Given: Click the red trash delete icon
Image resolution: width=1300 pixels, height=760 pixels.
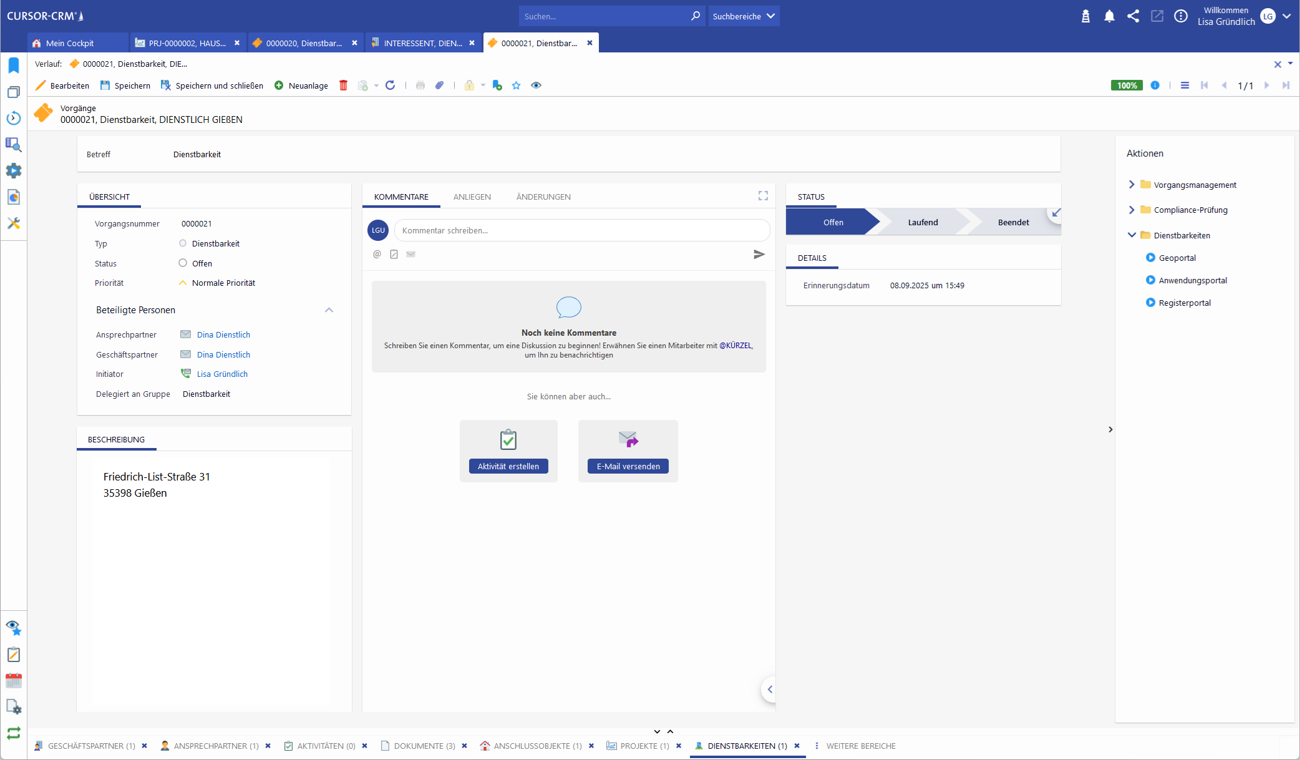Looking at the screenshot, I should point(343,85).
